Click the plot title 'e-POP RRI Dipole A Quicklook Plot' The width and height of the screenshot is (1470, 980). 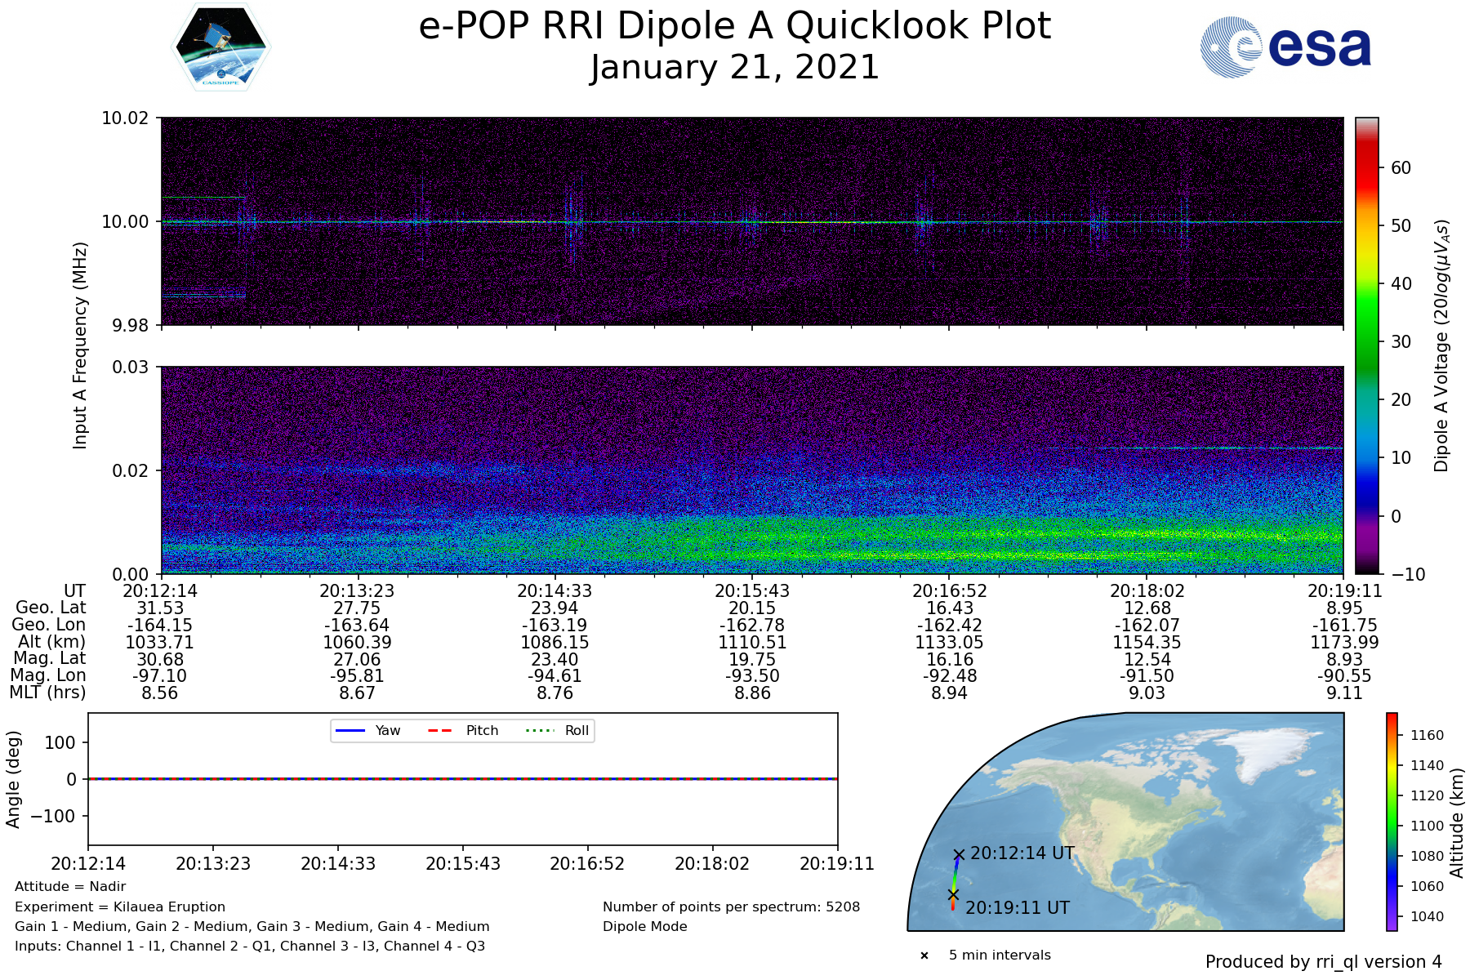click(x=734, y=26)
